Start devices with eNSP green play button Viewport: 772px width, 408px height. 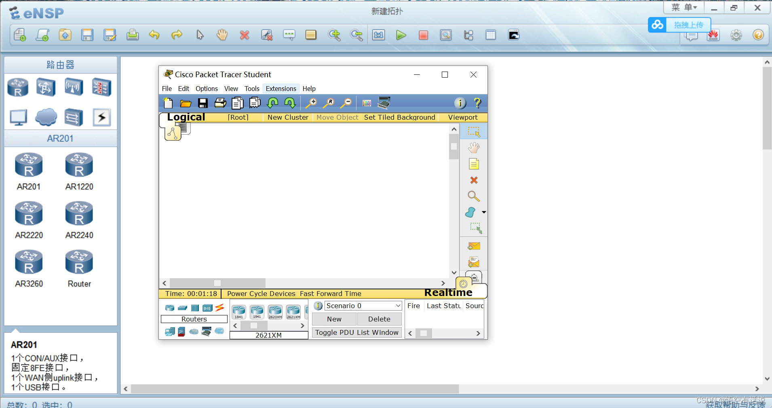click(401, 35)
